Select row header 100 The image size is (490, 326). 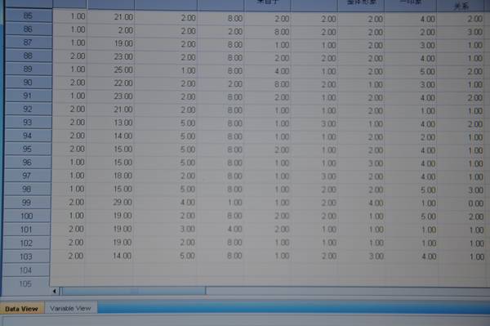point(27,216)
